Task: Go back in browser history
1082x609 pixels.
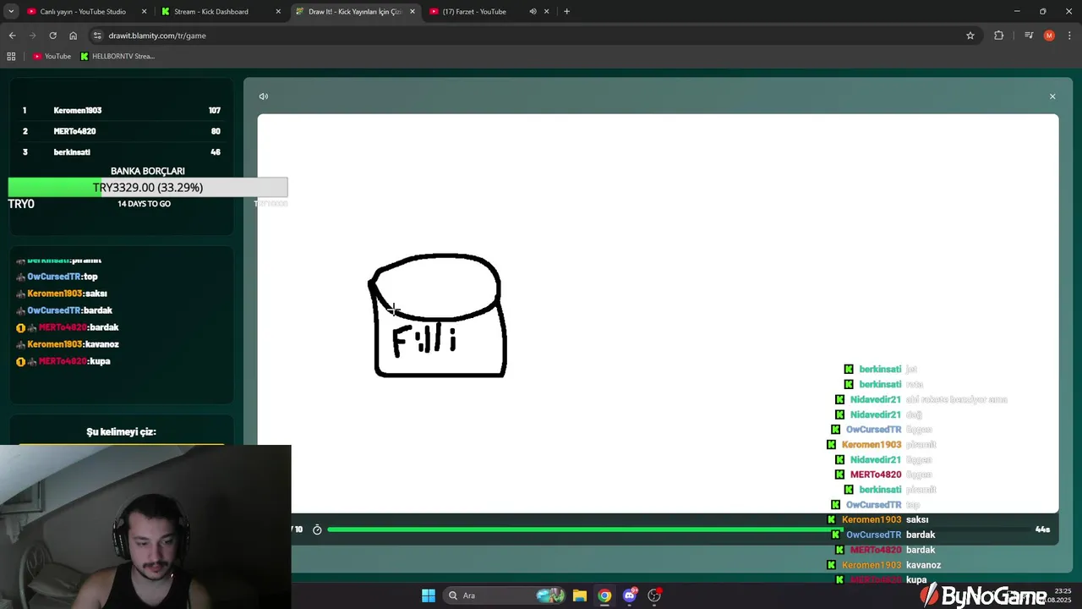Action: tap(12, 36)
